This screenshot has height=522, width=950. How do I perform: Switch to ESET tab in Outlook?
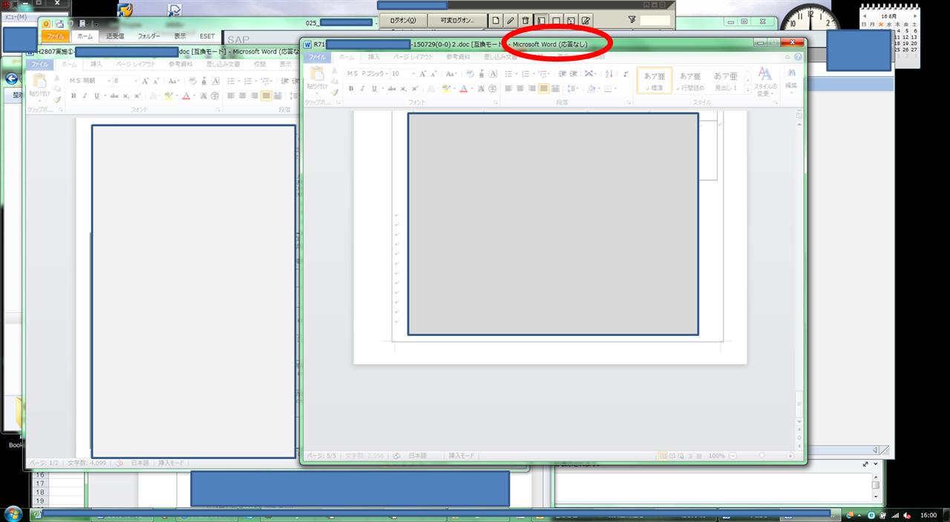pyautogui.click(x=206, y=36)
